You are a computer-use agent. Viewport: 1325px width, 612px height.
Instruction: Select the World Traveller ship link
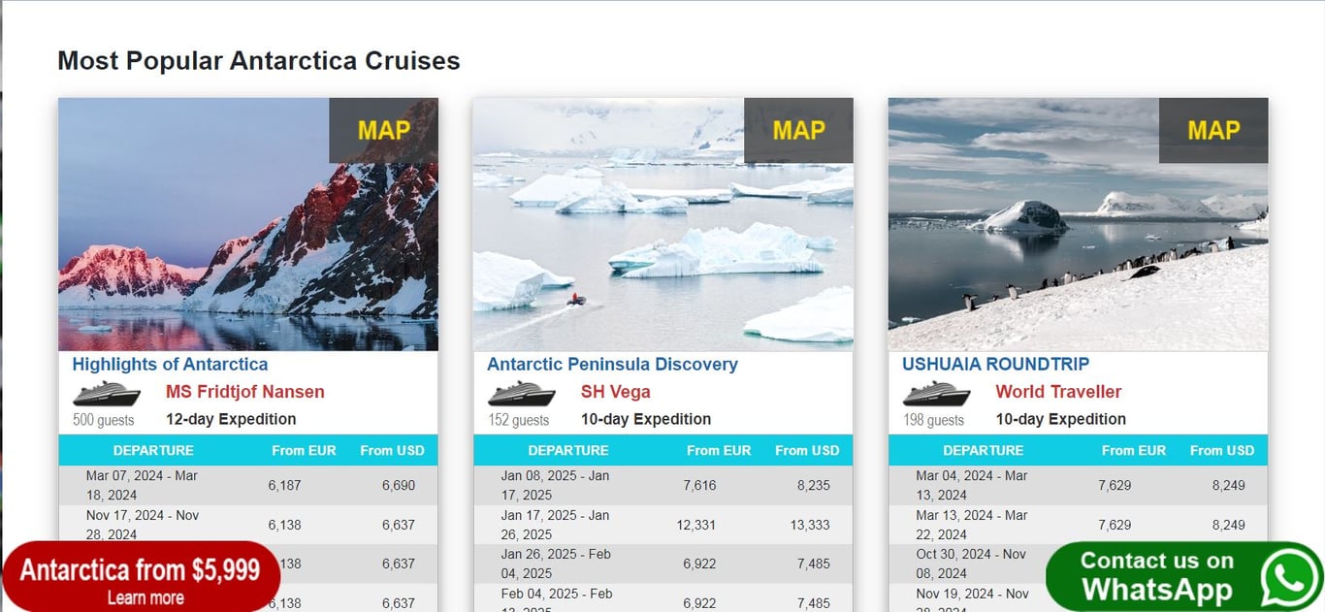[x=1058, y=392]
